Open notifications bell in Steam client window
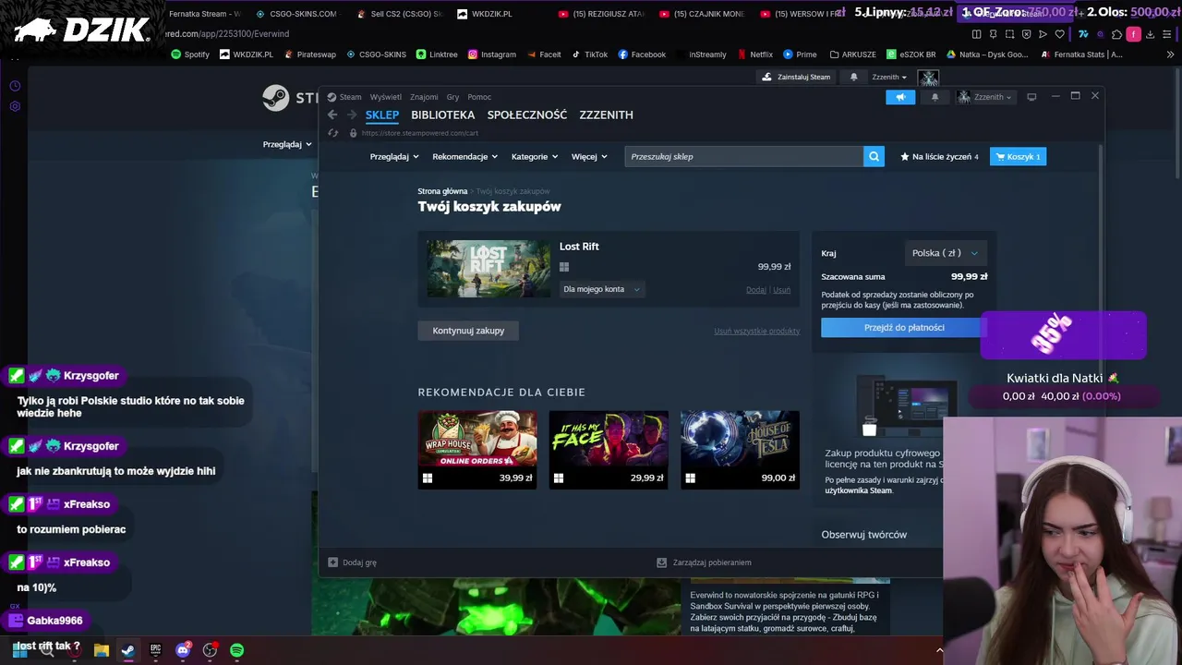This screenshot has width=1182, height=665. pos(935,97)
